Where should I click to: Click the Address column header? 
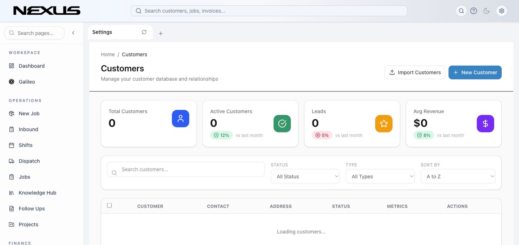click(x=281, y=206)
